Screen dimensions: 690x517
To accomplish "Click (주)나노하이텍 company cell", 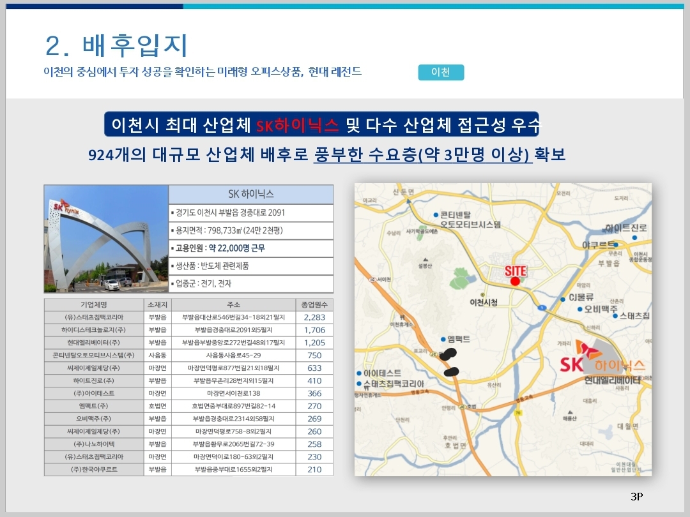I will [x=94, y=444].
